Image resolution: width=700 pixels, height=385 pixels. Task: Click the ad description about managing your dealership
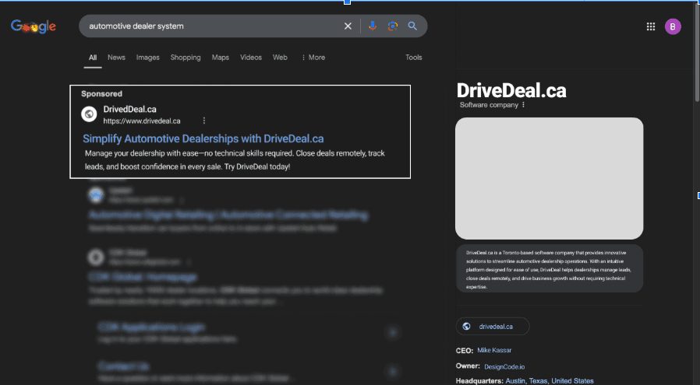[235, 160]
